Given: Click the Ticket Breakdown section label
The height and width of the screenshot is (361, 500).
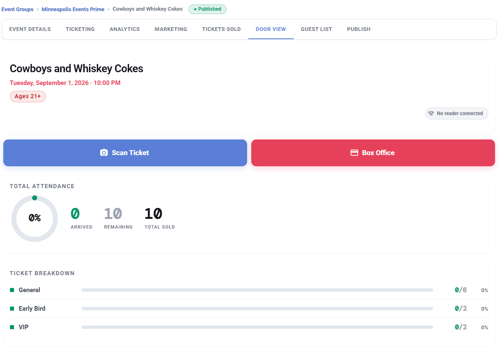Looking at the screenshot, I should coord(42,273).
